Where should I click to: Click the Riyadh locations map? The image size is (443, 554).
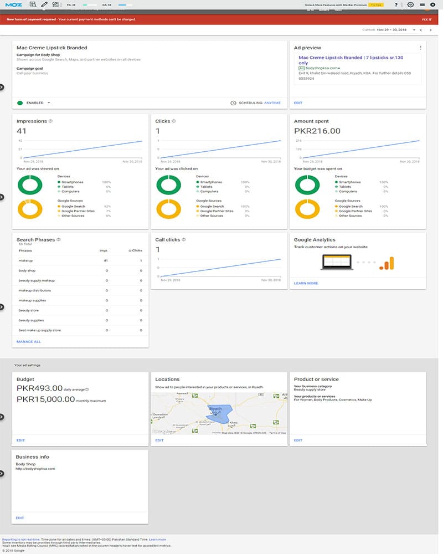coord(219,413)
